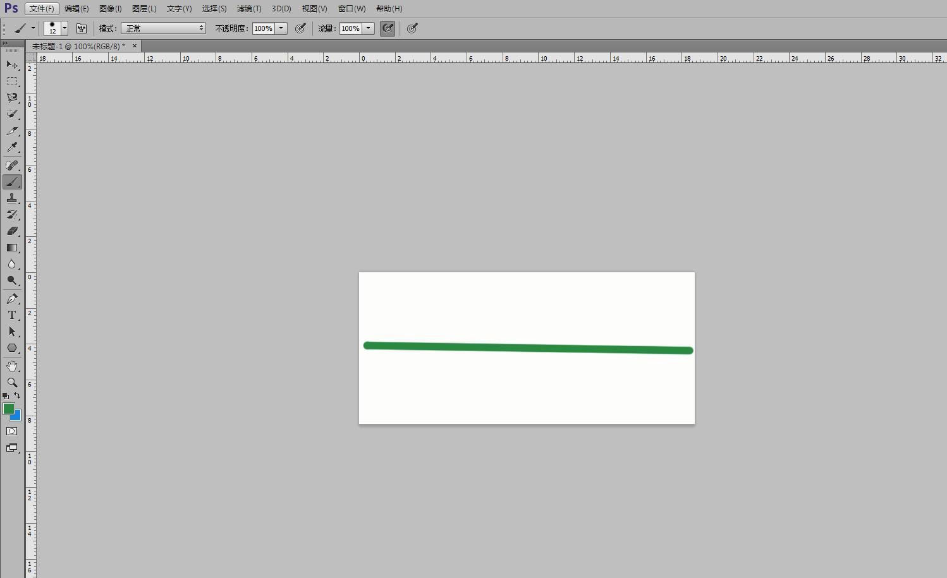Image resolution: width=947 pixels, height=578 pixels.
Task: Open the 图层(L) menu
Action: point(144,9)
